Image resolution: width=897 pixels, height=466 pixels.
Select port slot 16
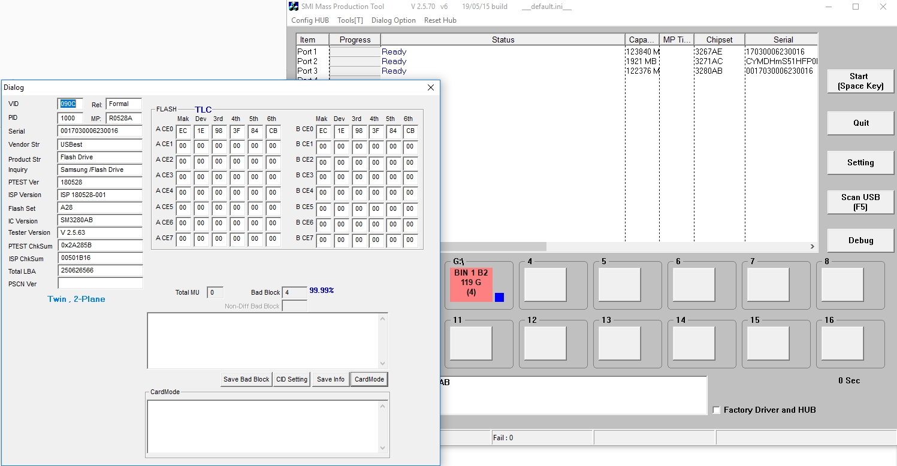coord(842,343)
